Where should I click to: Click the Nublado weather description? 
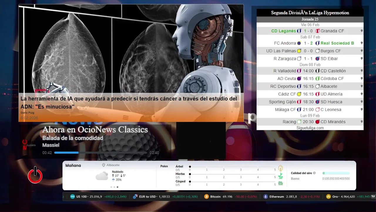[x=117, y=172]
